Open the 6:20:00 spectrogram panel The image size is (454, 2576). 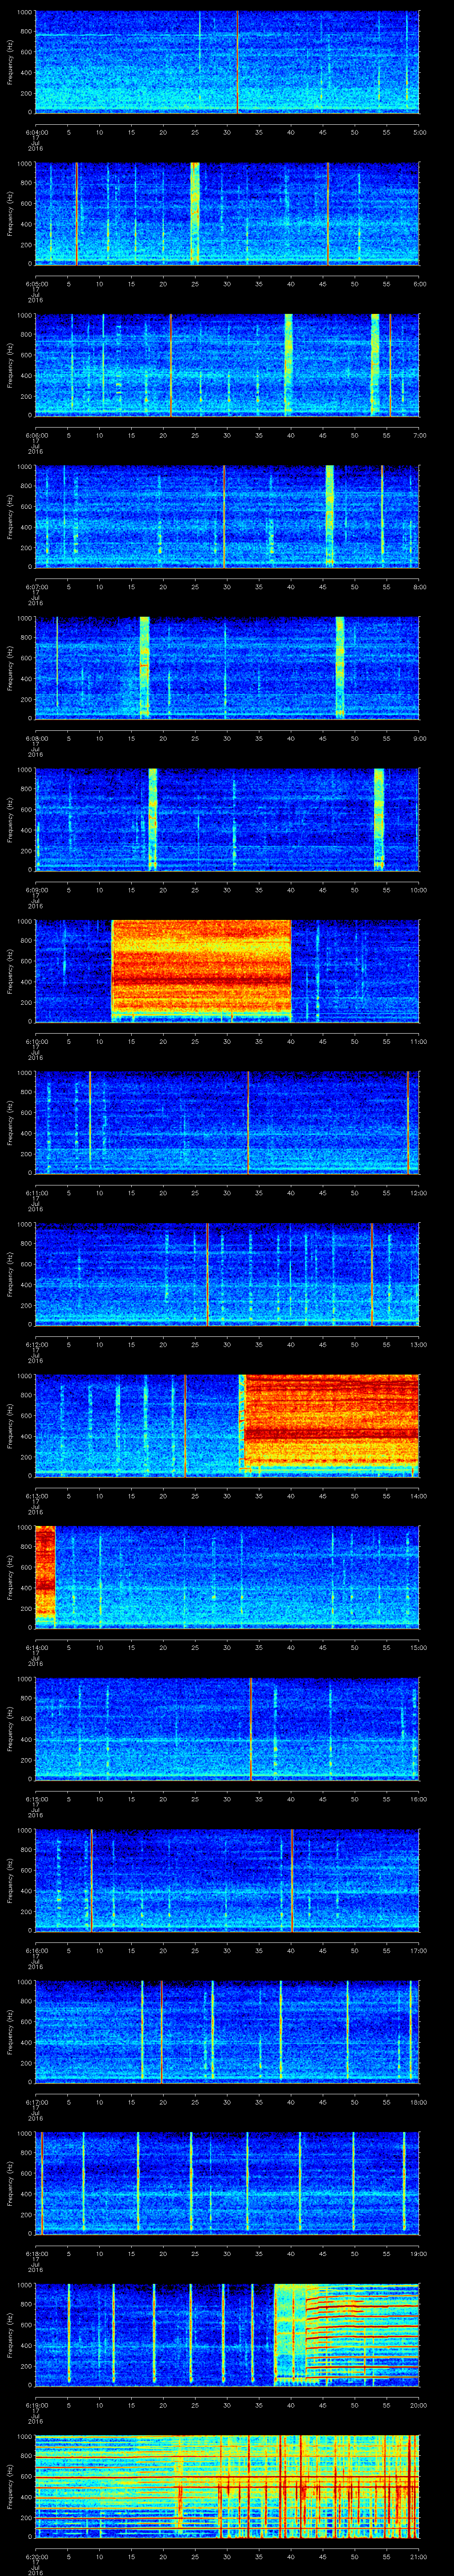(227, 2487)
